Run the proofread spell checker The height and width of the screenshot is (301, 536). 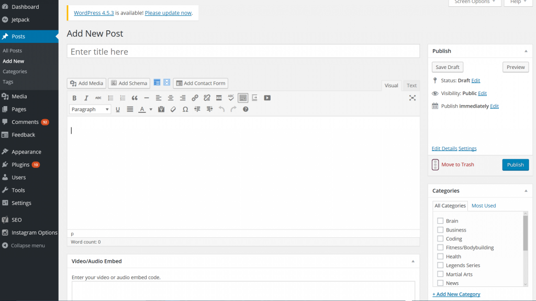231,98
